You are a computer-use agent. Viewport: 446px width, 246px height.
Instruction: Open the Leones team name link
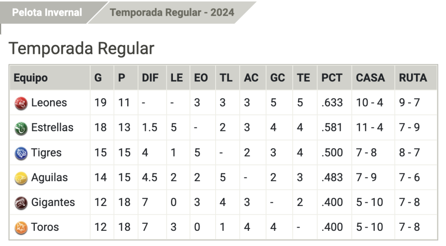coord(49,103)
